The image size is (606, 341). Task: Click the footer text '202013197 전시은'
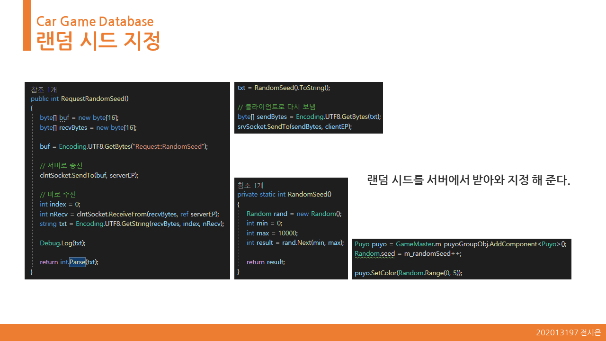[x=569, y=332]
